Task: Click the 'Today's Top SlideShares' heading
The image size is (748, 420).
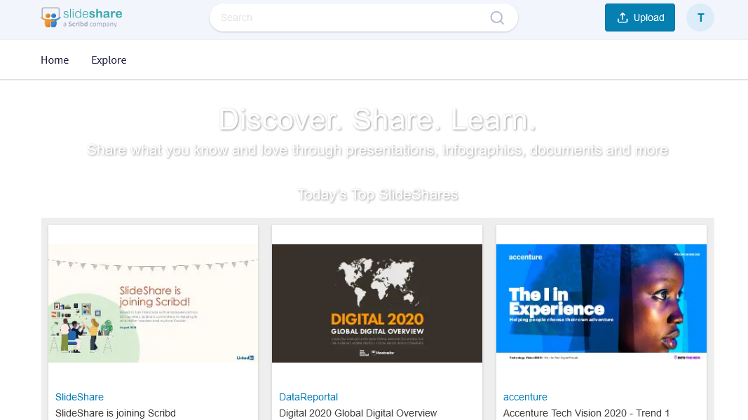Action: (x=378, y=195)
